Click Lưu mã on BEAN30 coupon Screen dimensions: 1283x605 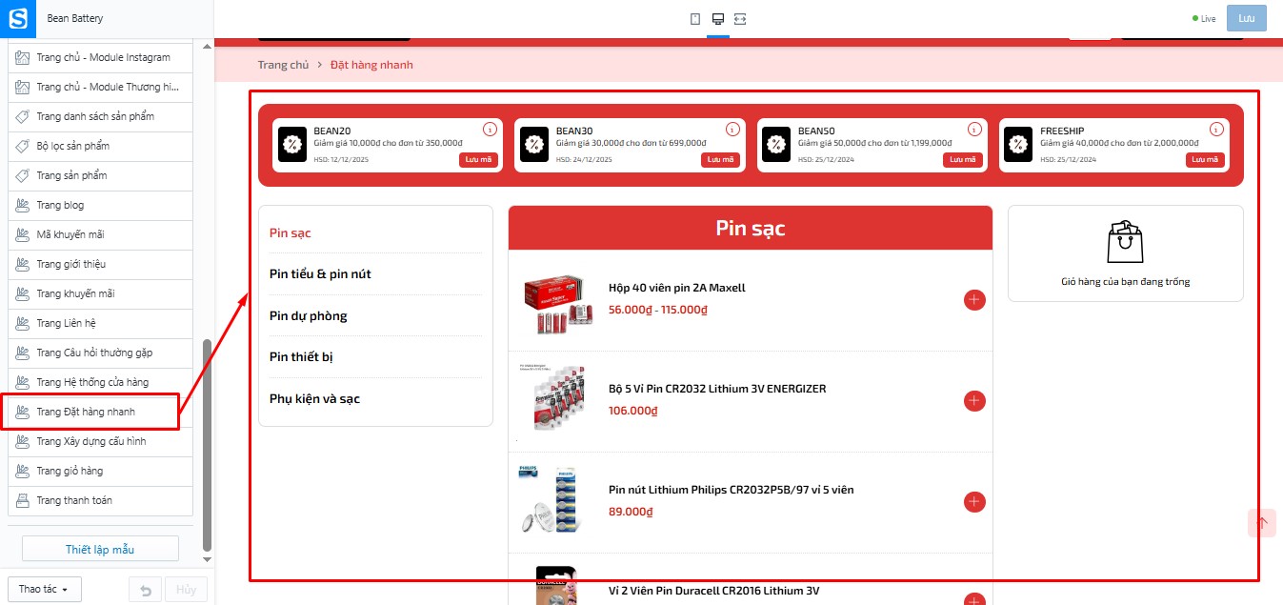pos(721,160)
